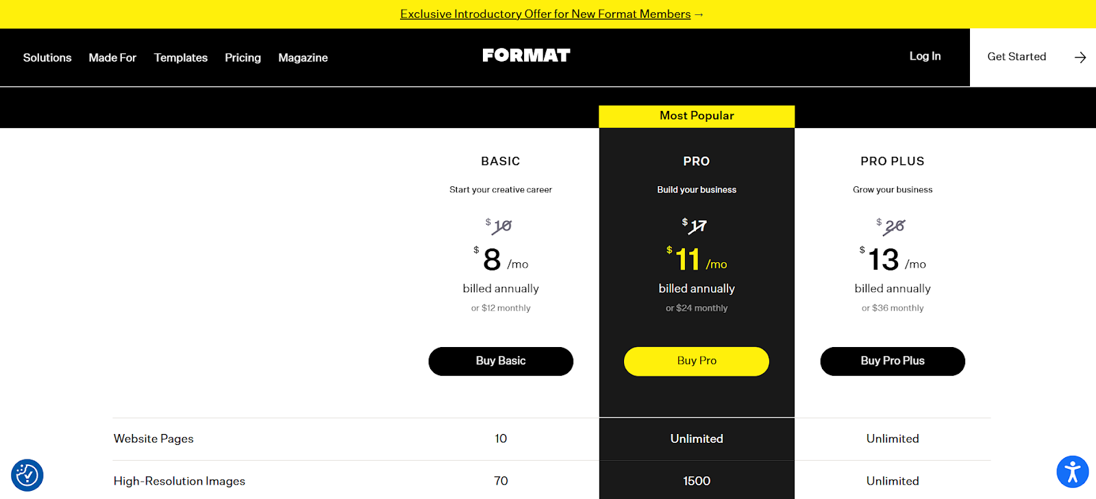Click the yellow Buy Pro button
1096x499 pixels.
pos(697,361)
